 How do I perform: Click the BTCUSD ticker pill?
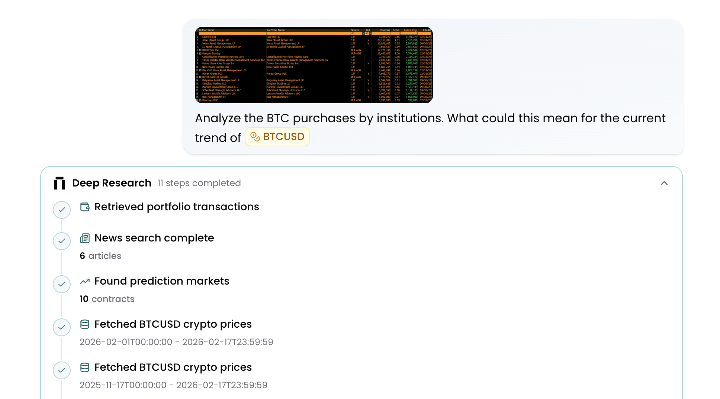click(x=277, y=136)
